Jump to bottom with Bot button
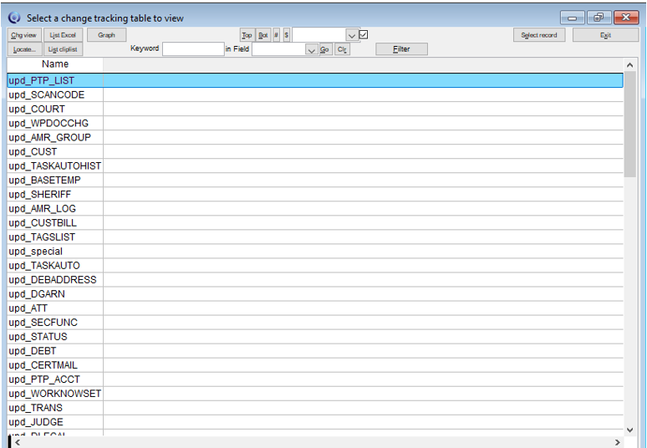The height and width of the screenshot is (448, 647). point(263,35)
